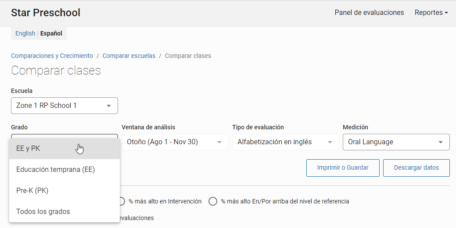Switch language to English

pos(25,33)
